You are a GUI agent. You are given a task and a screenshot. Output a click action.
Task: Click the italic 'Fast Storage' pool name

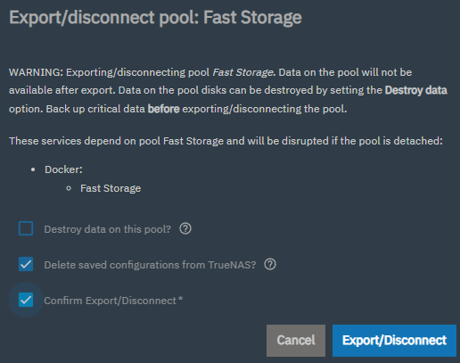click(x=242, y=72)
